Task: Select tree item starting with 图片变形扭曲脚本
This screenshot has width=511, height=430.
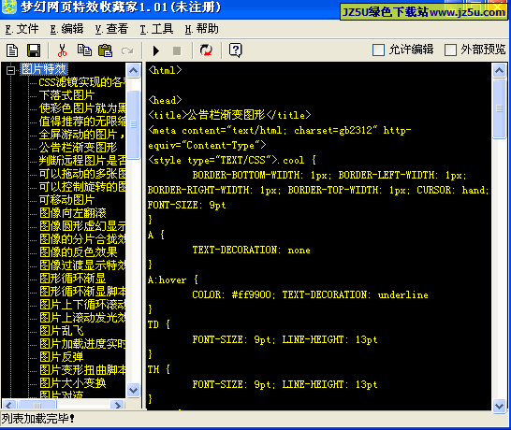Action: coord(82,370)
